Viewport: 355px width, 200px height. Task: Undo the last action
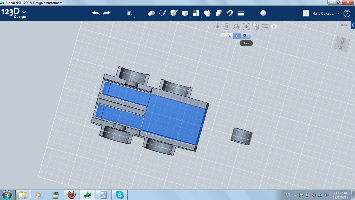pos(96,13)
